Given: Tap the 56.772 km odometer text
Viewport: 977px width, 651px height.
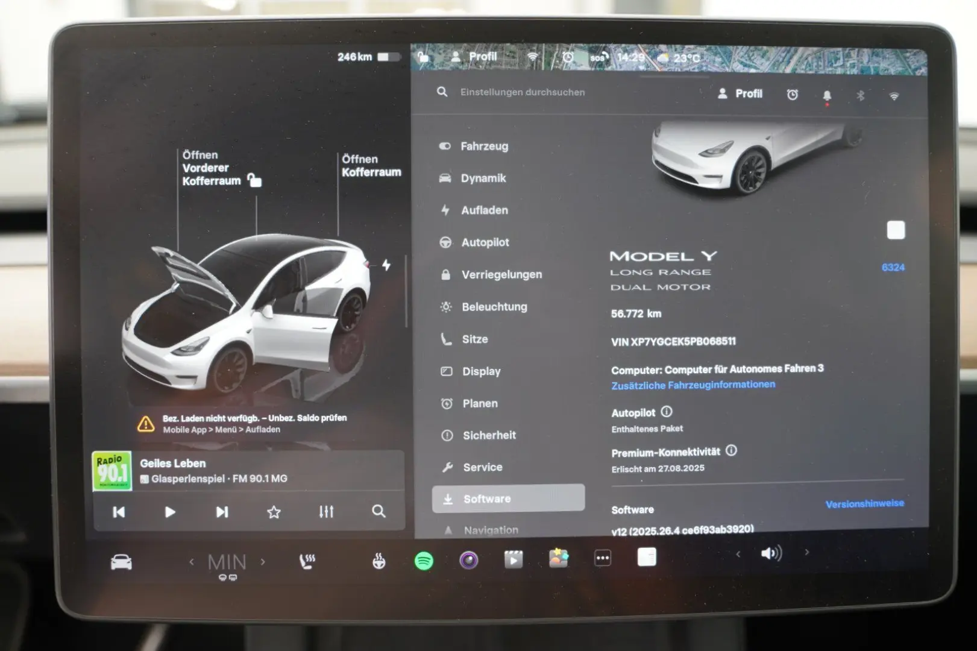Looking at the screenshot, I should pos(636,314).
